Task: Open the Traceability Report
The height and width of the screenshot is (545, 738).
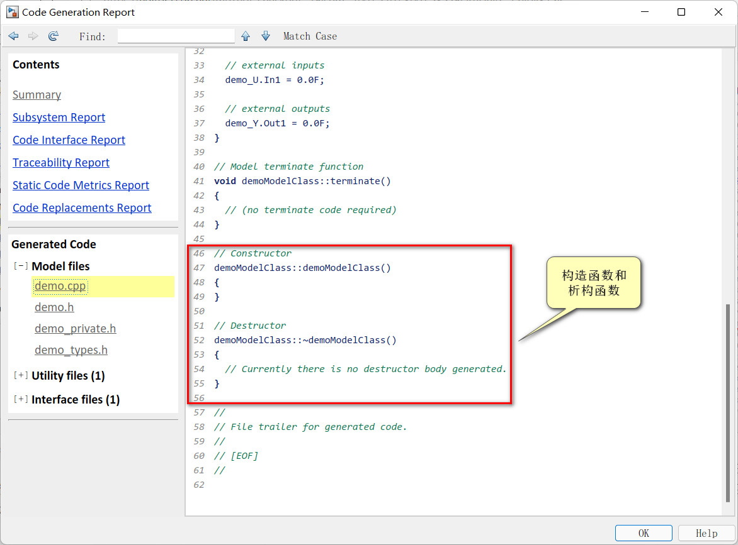Action: (x=60, y=163)
